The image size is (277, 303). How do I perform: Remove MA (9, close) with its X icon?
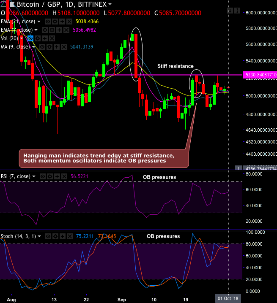click(64, 47)
